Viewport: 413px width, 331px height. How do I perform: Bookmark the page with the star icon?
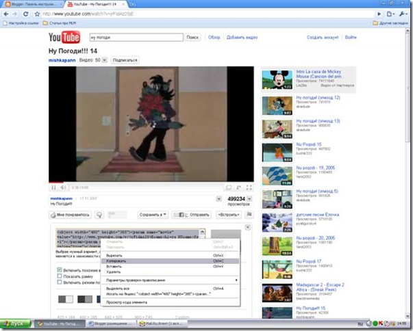37,14
